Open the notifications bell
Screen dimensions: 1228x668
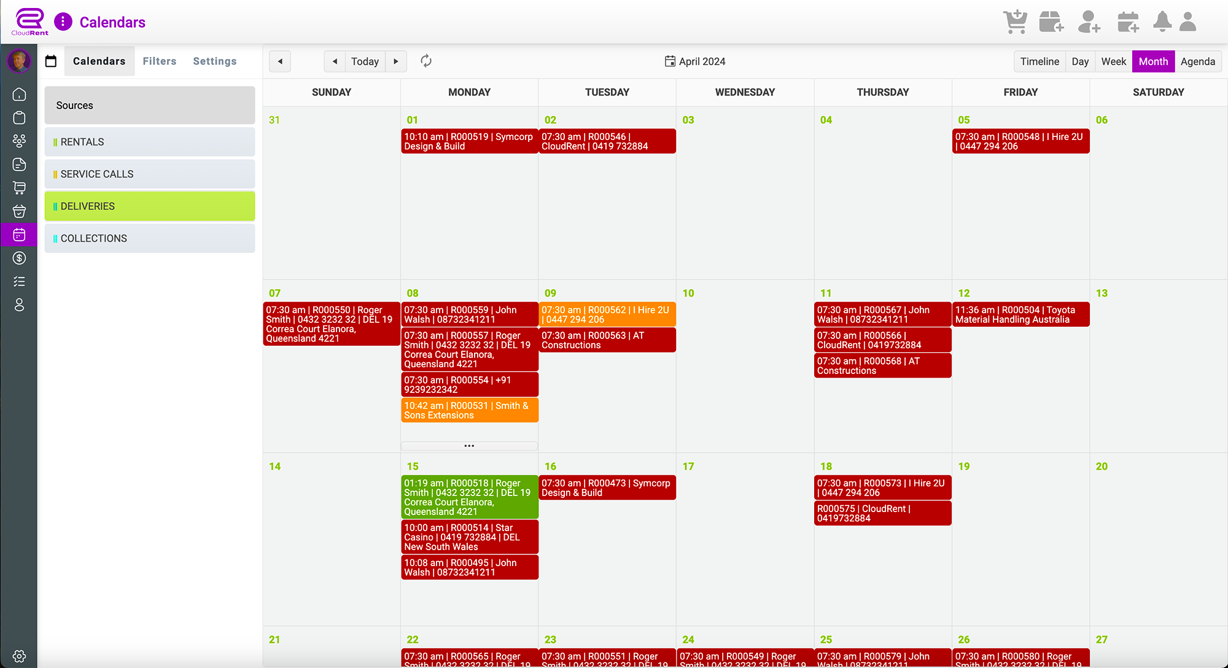click(x=1162, y=21)
